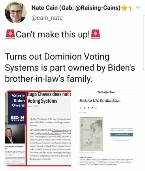Open the Bridal at U.N. For Miss Biden headline
Screen dimensions: 145x171
point(100,101)
